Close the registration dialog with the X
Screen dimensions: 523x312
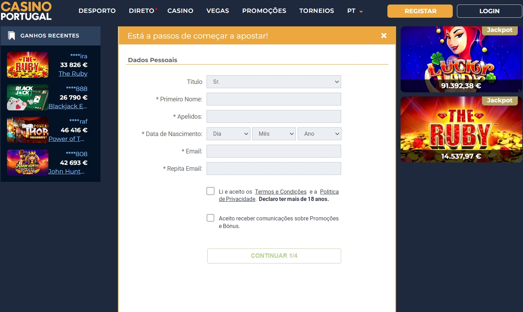[384, 35]
